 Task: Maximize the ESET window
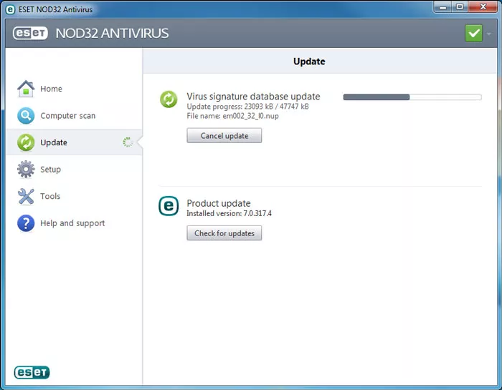pos(460,7)
